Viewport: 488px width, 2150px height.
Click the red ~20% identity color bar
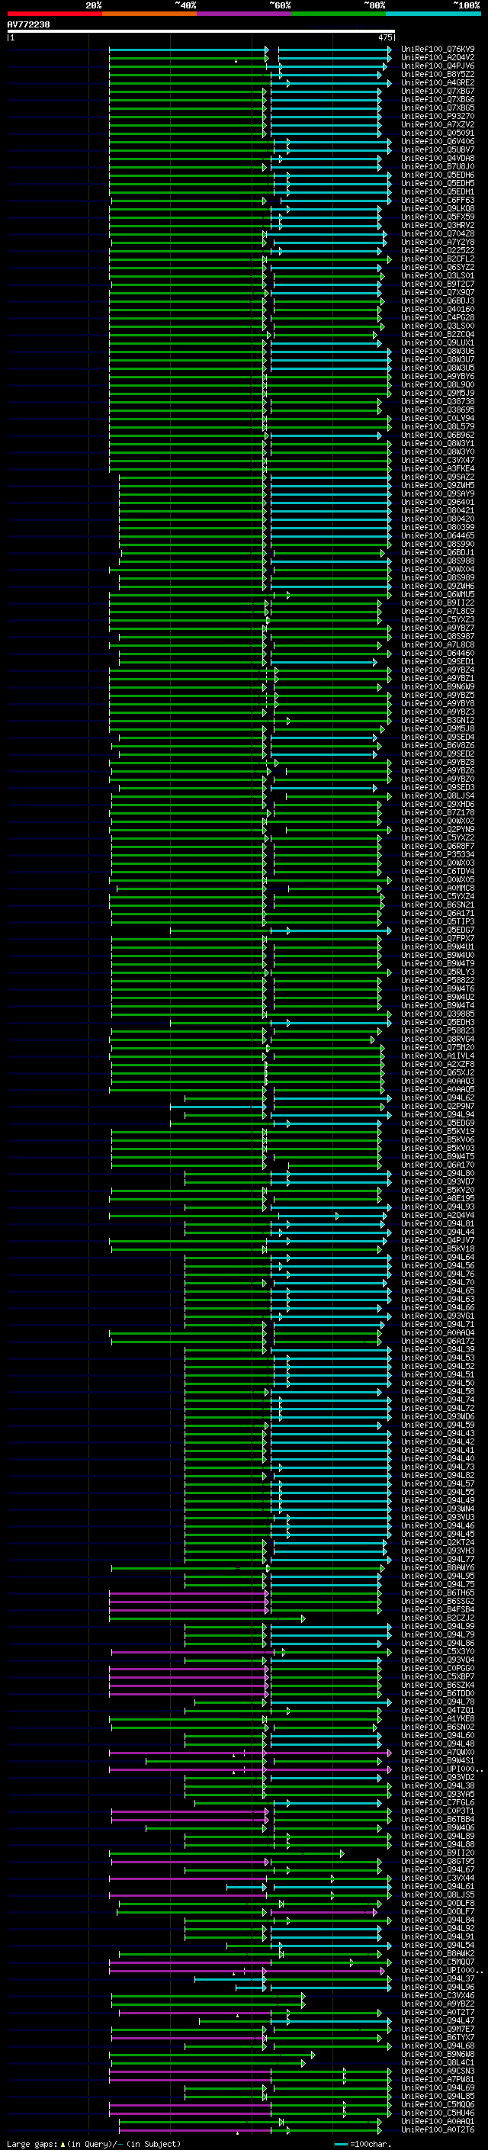(54, 14)
